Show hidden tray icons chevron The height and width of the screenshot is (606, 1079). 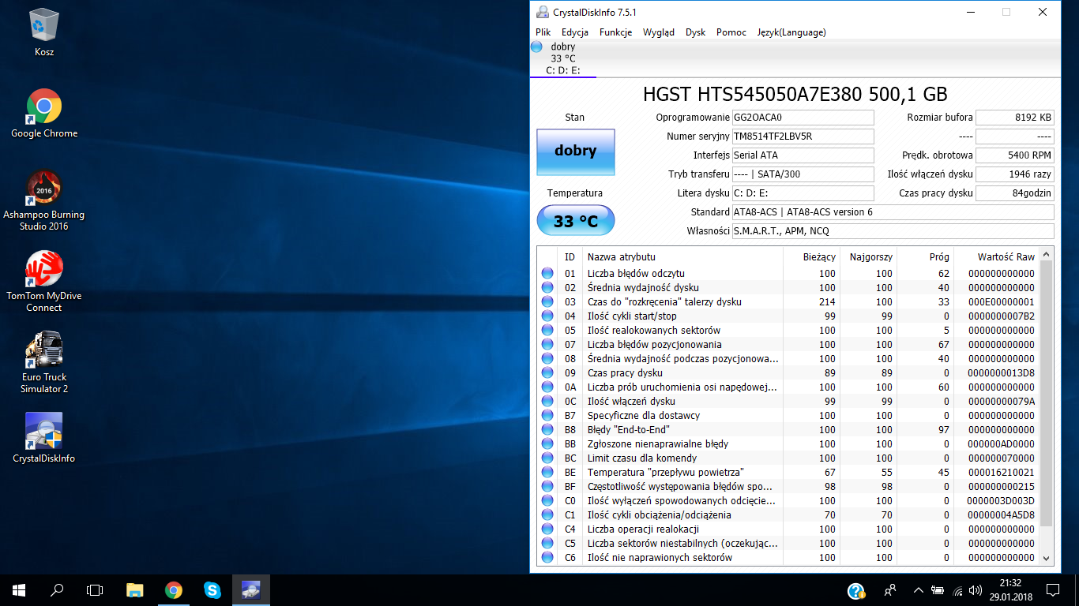tap(918, 589)
